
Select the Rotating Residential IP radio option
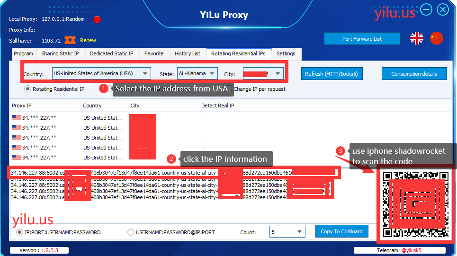coord(28,89)
